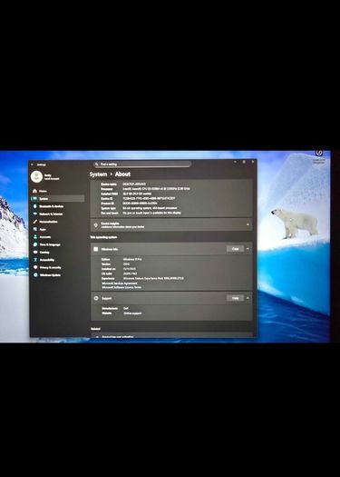Viewport: 340px width, 477px height.
Task: Click the Windows logo icon in Windows info
Action: coord(96,249)
